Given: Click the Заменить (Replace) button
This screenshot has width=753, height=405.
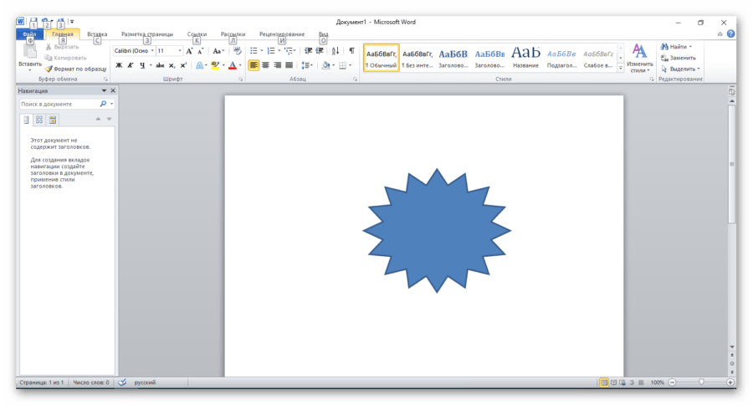Looking at the screenshot, I should (x=678, y=58).
